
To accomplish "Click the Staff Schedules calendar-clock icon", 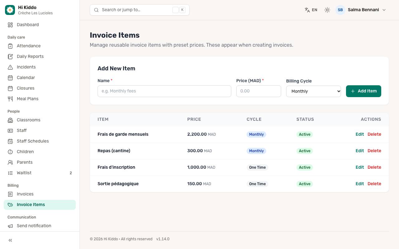I will (10, 141).
